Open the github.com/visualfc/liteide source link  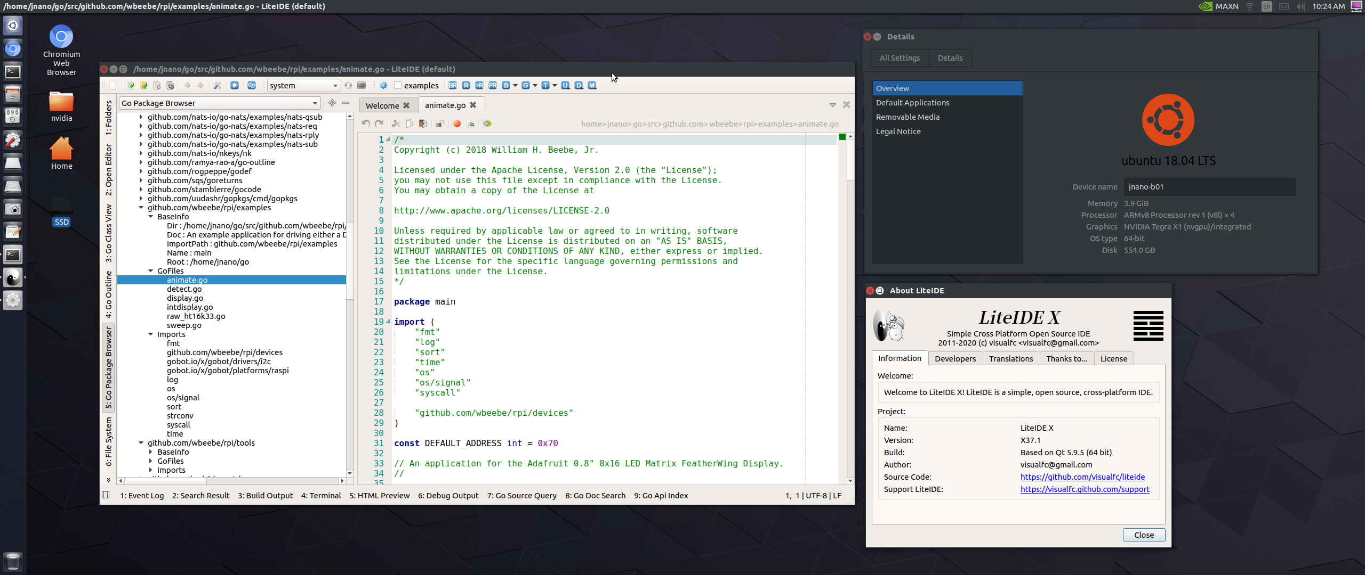[x=1082, y=477]
